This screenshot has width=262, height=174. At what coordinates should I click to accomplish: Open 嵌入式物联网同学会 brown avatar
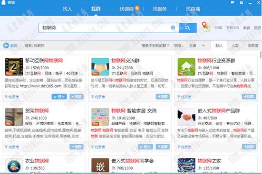coord(100,165)
